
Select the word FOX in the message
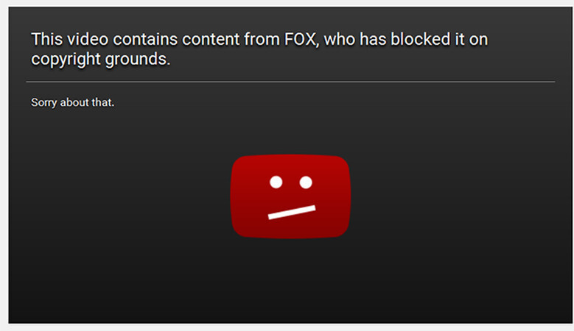300,40
